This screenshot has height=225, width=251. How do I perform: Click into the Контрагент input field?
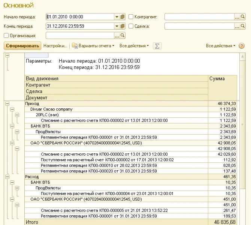point(199,17)
